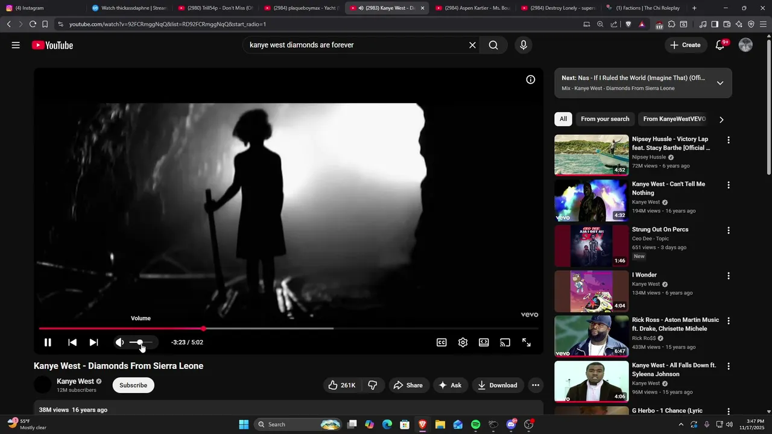Dislike the video

tap(373, 385)
